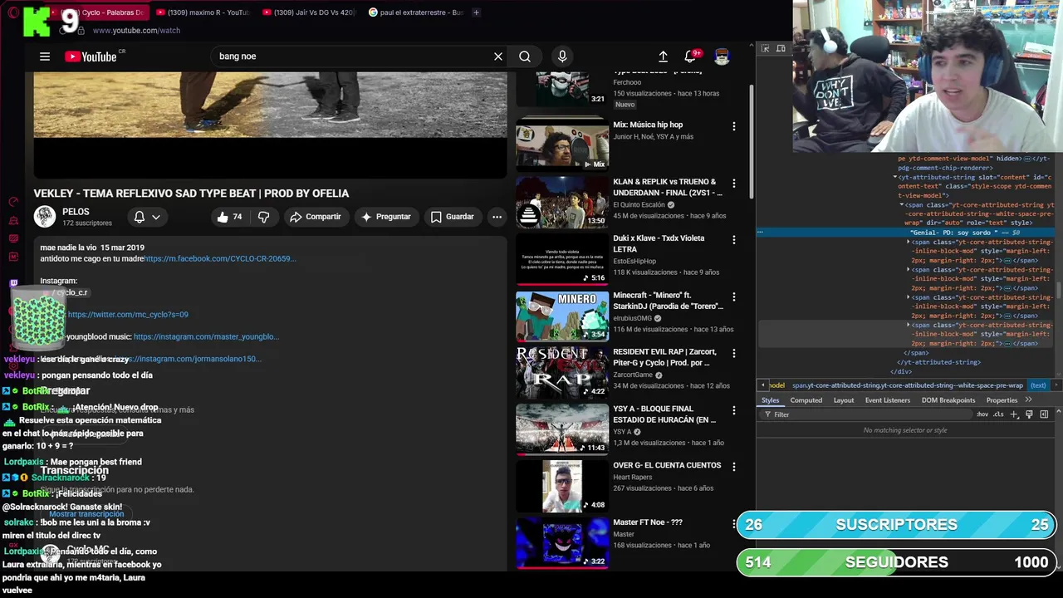1063x598 pixels.
Task: Activate DevTools inspect element picker icon
Action: 766,49
